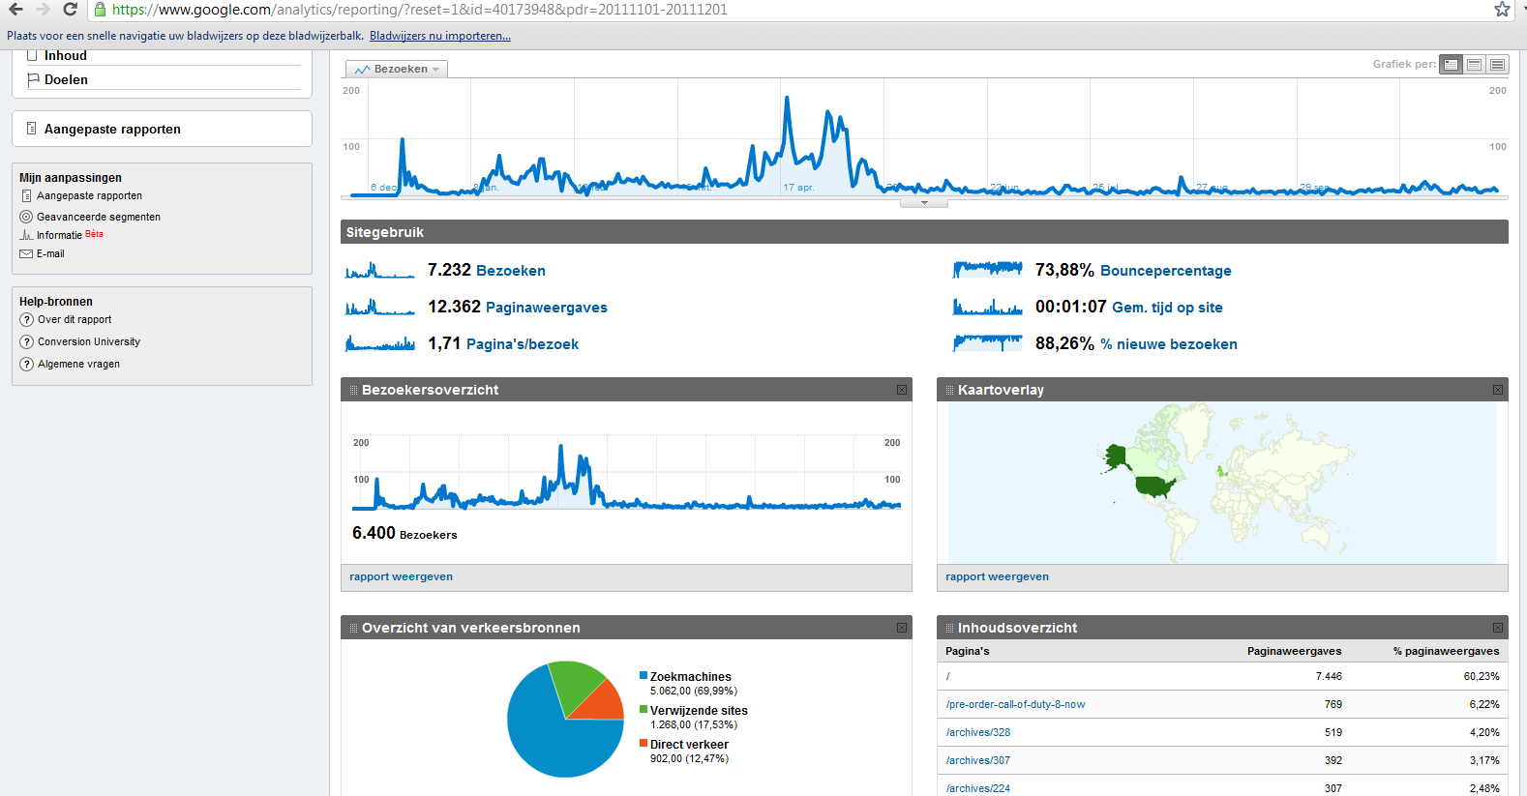This screenshot has width=1527, height=796.
Task: Open Bezoeken metric link
Action: (x=511, y=271)
